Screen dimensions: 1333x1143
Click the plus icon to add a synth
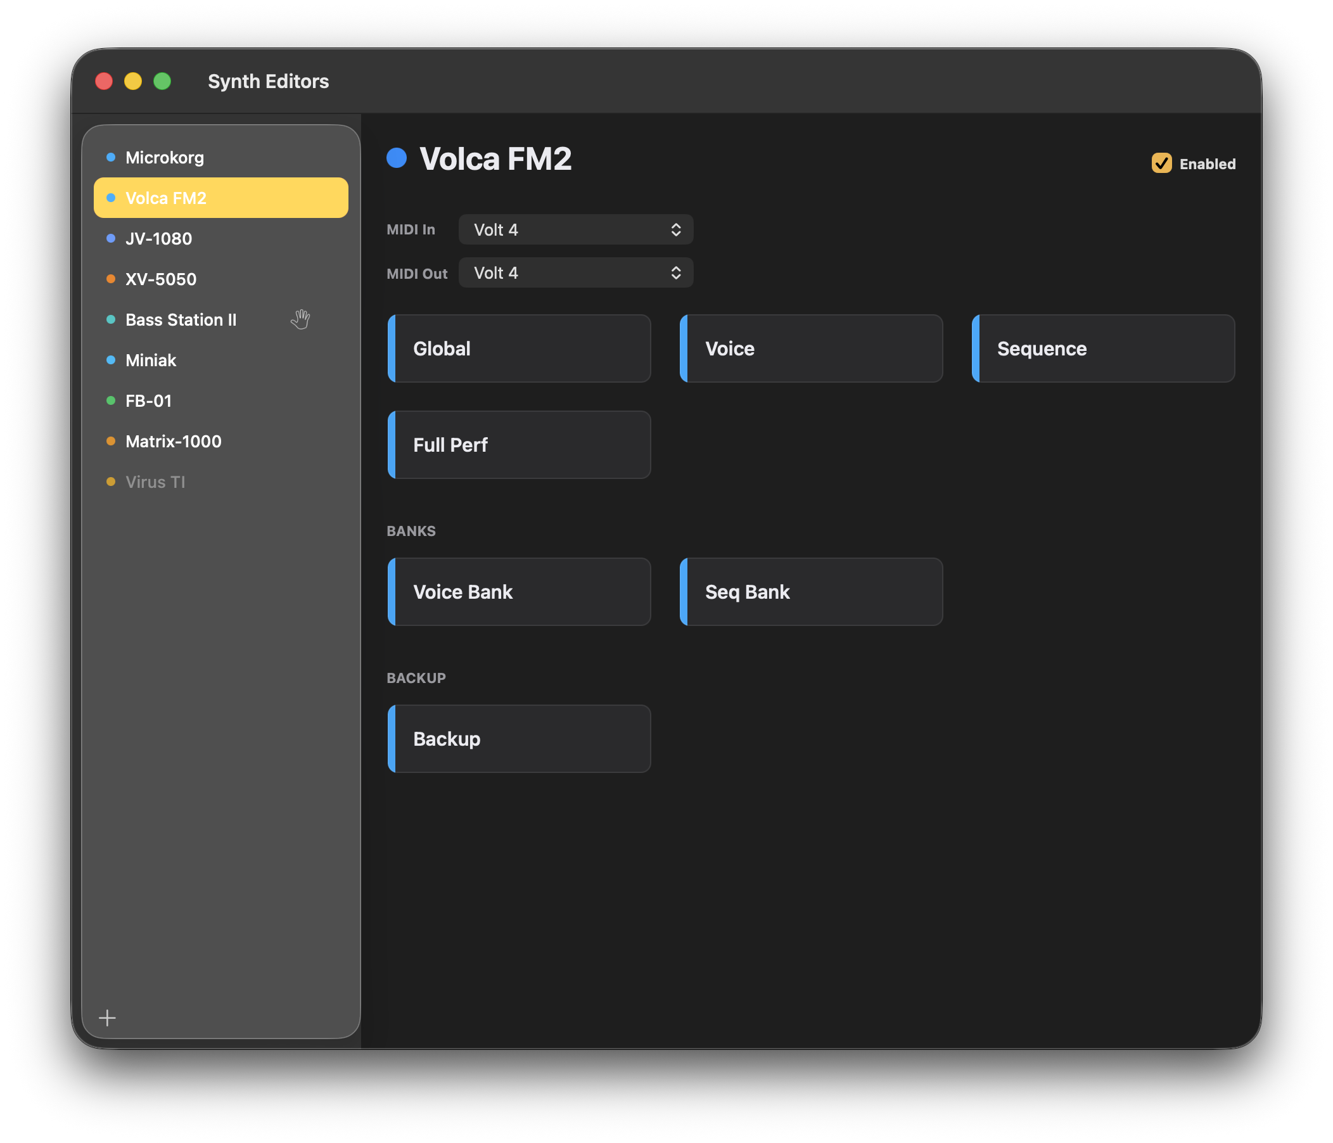click(108, 1018)
